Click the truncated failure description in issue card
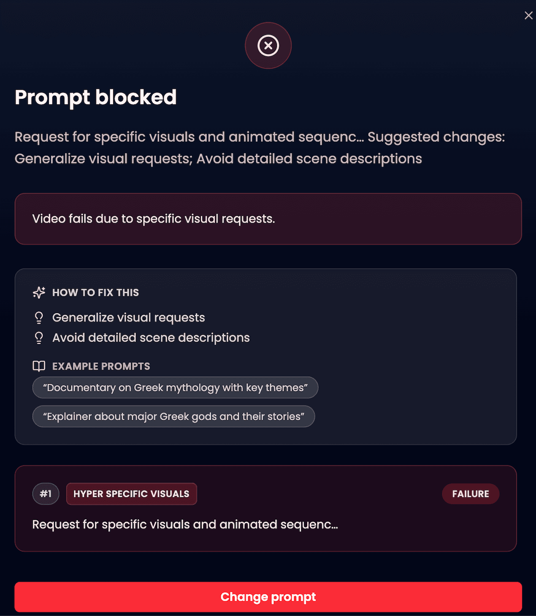This screenshot has height=616, width=536. 185,524
